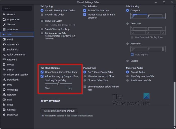Click the Themes brush icon
Screen dimensions: 176x129
pyautogui.click(x=4, y=24)
